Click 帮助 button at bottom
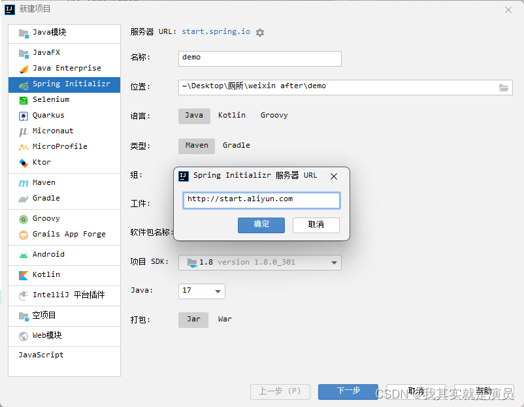The height and width of the screenshot is (407, 524). 484,391
